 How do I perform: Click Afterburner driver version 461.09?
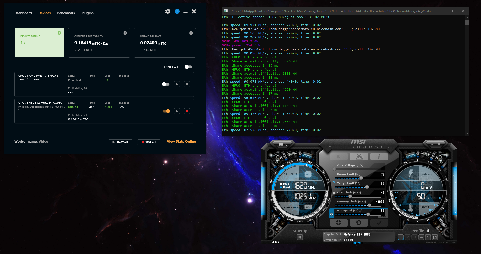coord(348,240)
